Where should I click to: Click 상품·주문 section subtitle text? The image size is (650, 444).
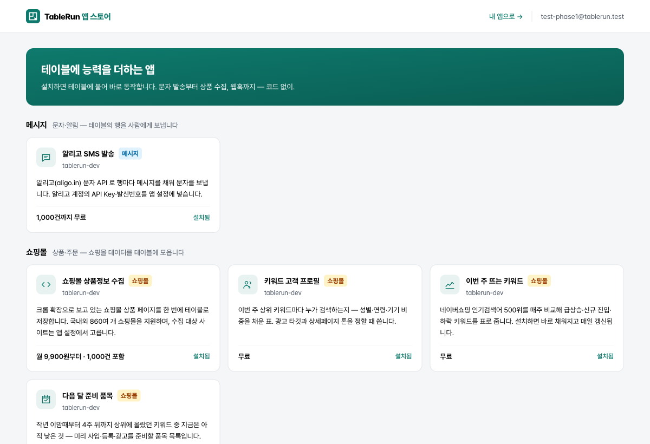[118, 253]
